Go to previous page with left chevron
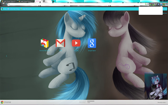 click(7, 56)
